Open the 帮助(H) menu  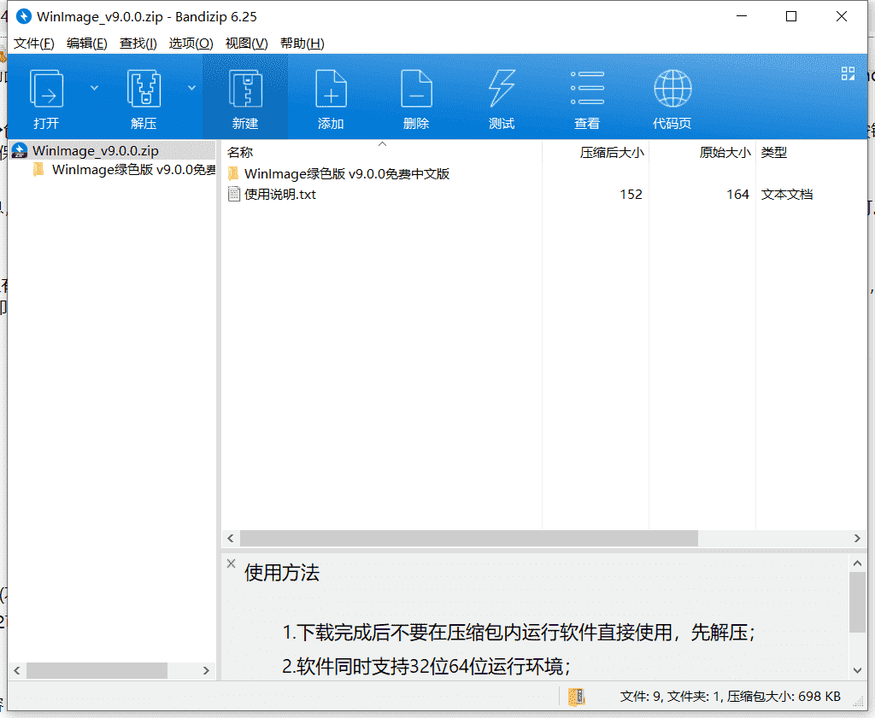click(302, 44)
